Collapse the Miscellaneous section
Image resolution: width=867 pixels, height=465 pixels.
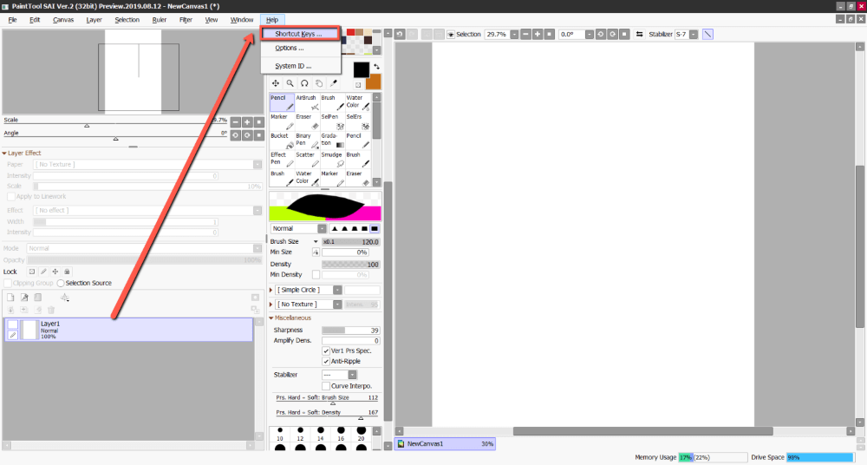[271, 318]
